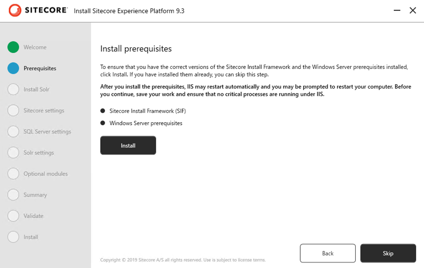424x268 pixels.
Task: Open the Install Solr step label
Action: pyautogui.click(x=36, y=89)
